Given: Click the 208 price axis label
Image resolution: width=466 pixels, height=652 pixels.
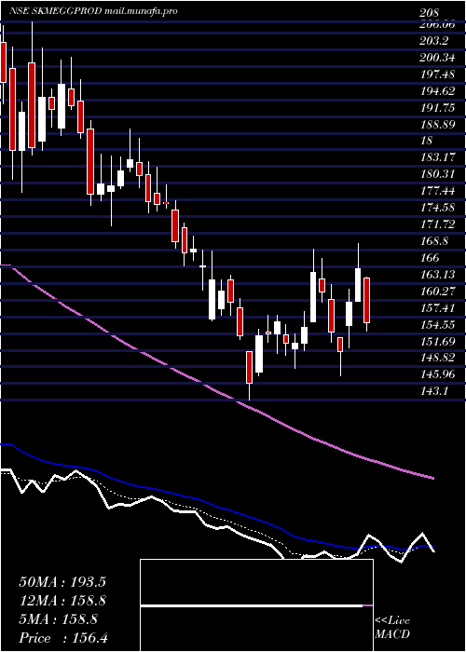Looking at the screenshot, I should point(431,13).
